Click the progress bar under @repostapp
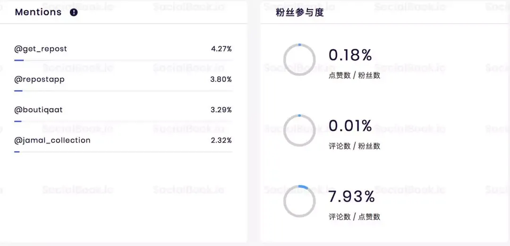Viewport: 510px width, 246px height. point(123,91)
